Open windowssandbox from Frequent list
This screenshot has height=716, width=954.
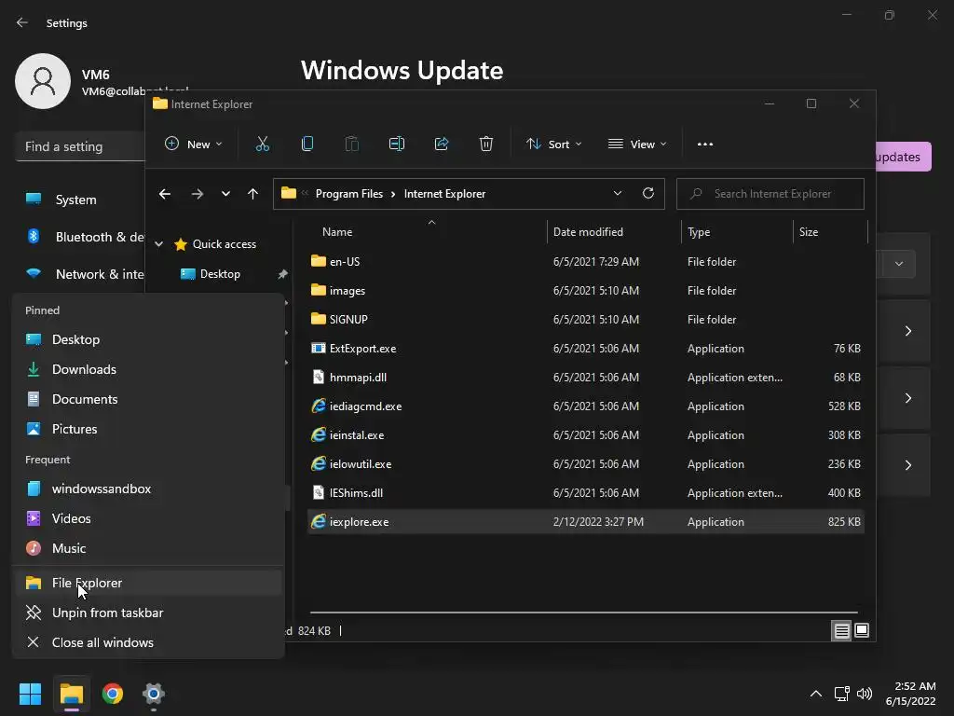pyautogui.click(x=148, y=489)
